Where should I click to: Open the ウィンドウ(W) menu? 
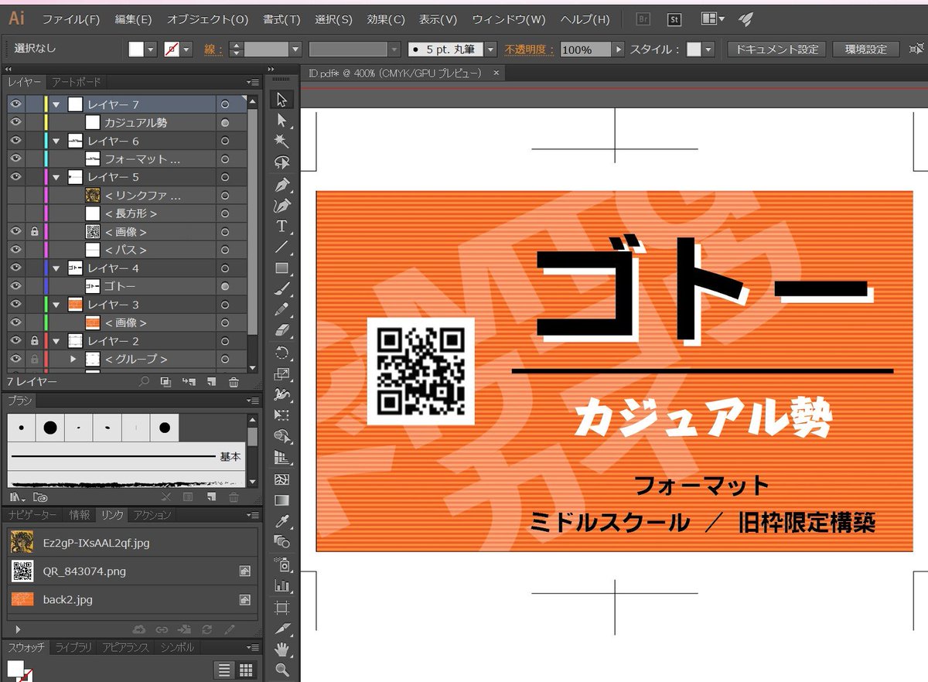click(508, 19)
